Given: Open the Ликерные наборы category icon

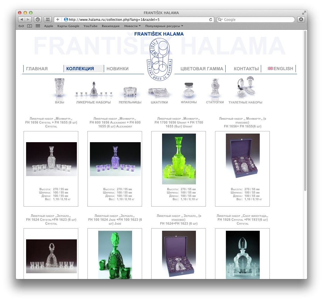Looking at the screenshot, I should click(x=94, y=89).
